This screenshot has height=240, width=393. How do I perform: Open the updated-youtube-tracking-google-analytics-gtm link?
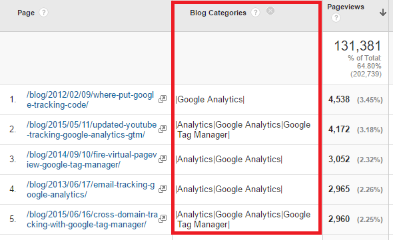pos(91,130)
